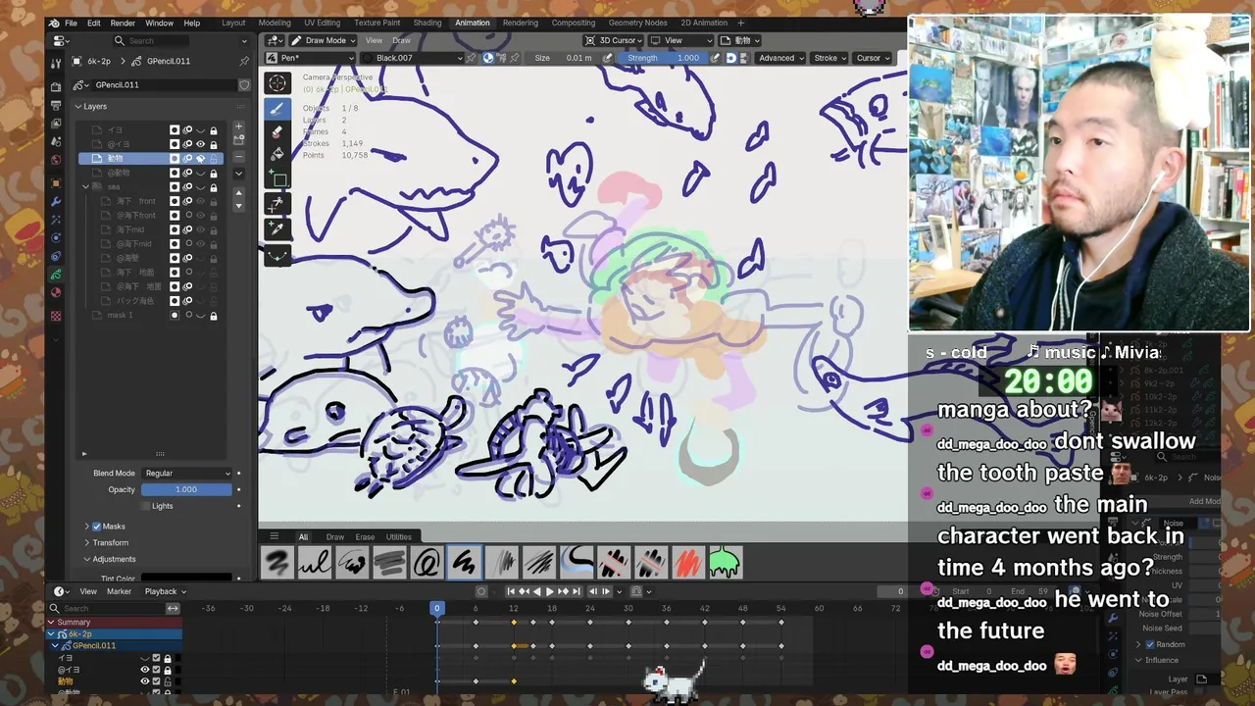Adjust the layer Opacity slider
This screenshot has height=706, width=1255.
186,489
